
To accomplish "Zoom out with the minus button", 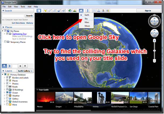I will 154,61.
